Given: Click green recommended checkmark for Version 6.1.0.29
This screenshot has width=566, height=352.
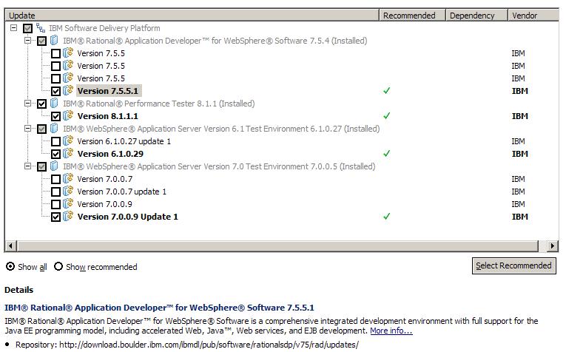Looking at the screenshot, I should (387, 154).
